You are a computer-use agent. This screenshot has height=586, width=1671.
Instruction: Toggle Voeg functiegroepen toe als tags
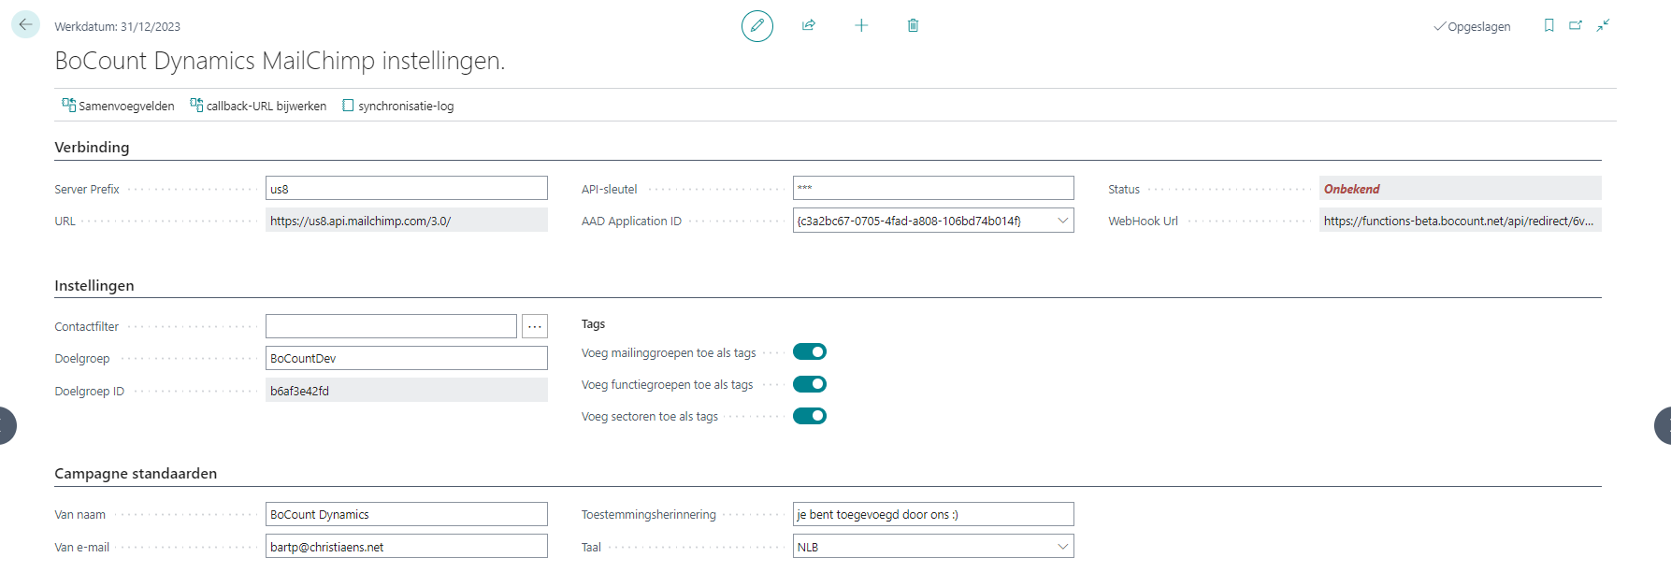[809, 384]
